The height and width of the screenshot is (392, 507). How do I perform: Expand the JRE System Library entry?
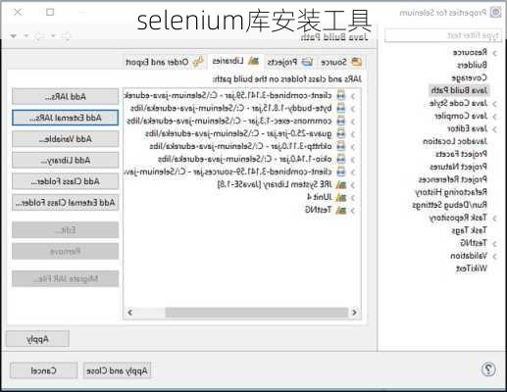[x=353, y=185]
